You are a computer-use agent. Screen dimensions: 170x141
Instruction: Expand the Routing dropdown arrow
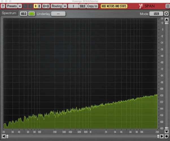(x=65, y=6)
